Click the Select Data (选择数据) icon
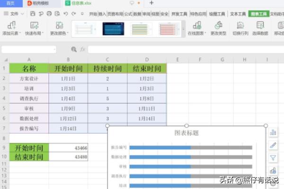The image size is (284, 189). pos(260,25)
